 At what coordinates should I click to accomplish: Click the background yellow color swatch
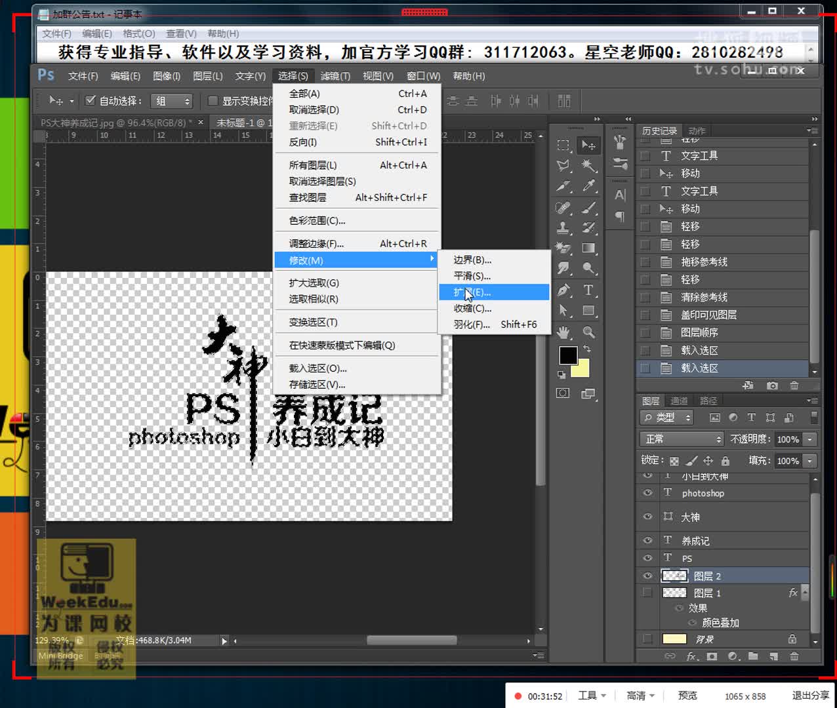(x=582, y=371)
